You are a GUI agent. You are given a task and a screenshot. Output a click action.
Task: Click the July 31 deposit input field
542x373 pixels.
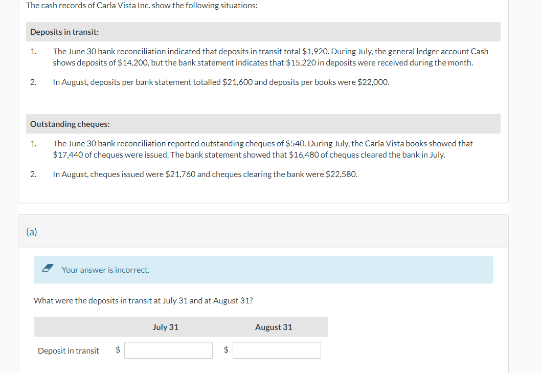pos(168,350)
